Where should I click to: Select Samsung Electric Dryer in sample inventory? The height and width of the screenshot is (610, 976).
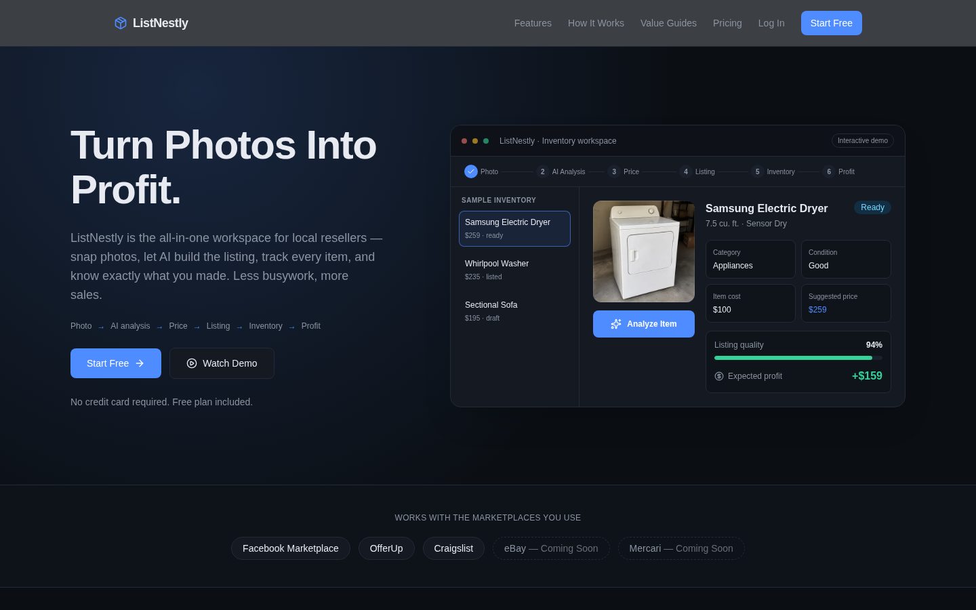pyautogui.click(x=514, y=228)
